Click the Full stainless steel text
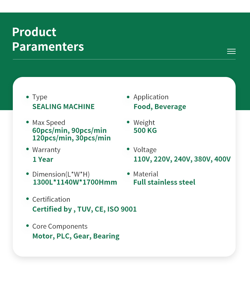The image size is (250, 286). pos(164,182)
